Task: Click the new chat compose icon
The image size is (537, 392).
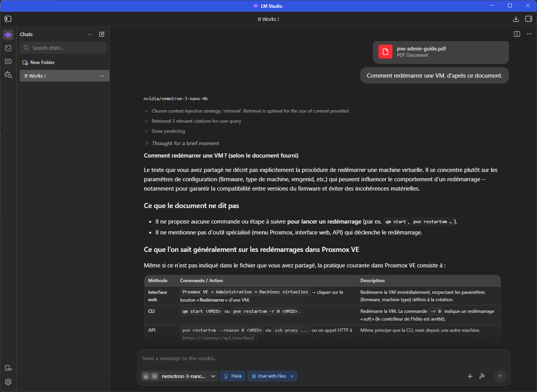Action: tap(102, 34)
